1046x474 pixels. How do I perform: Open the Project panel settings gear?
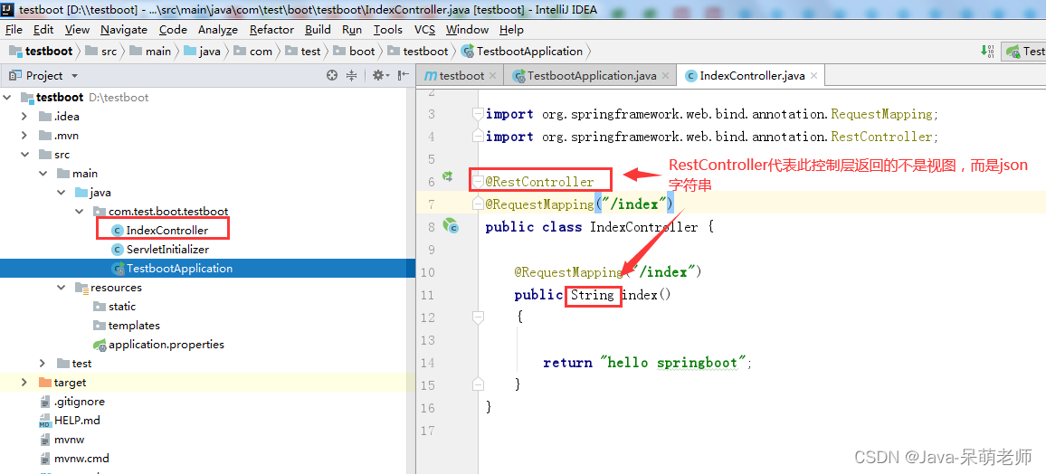(x=381, y=75)
